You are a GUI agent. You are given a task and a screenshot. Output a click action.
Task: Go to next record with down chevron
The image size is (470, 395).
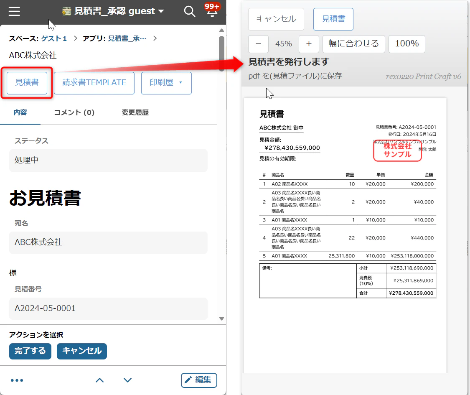(x=128, y=380)
